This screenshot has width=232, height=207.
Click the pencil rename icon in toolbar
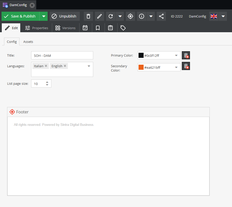coord(100,16)
